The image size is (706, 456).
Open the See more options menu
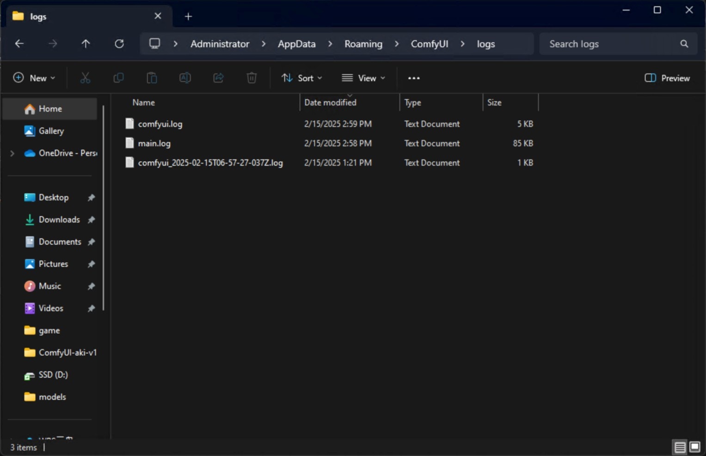pyautogui.click(x=413, y=78)
